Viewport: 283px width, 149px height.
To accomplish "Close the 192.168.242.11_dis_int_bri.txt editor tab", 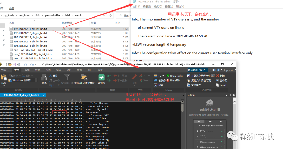I will tap(44, 95).
